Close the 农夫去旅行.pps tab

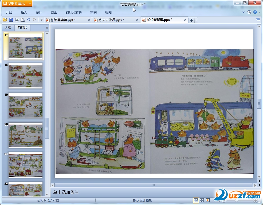pos(137,20)
